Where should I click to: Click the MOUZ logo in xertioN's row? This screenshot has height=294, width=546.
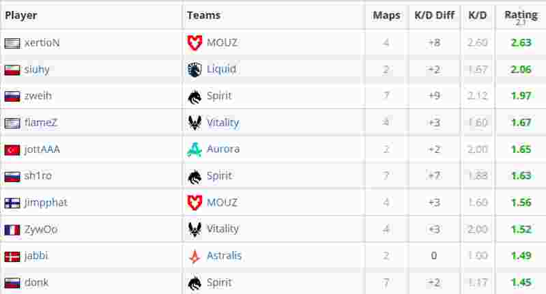(195, 43)
